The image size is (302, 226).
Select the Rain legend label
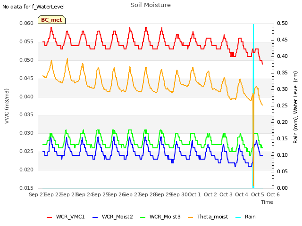pos(250,217)
